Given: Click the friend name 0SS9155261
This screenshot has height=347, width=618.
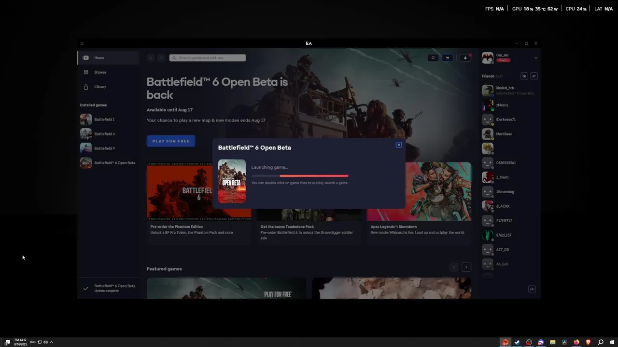Looking at the screenshot, I should (x=506, y=163).
